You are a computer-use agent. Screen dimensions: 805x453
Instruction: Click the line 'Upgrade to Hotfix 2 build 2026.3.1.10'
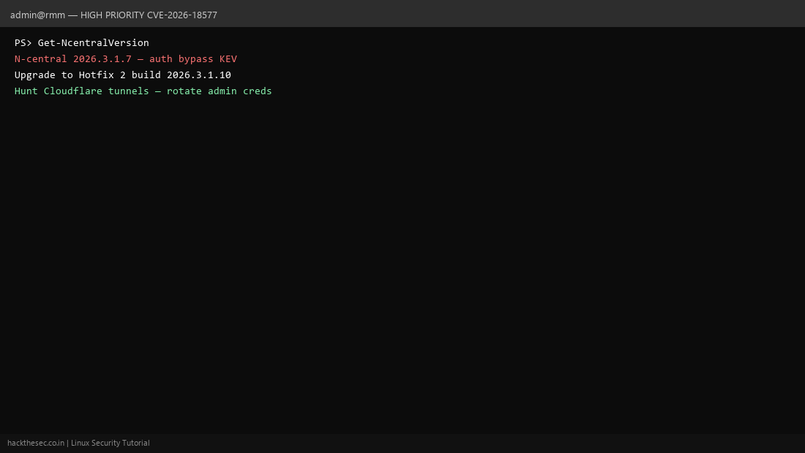pos(123,75)
